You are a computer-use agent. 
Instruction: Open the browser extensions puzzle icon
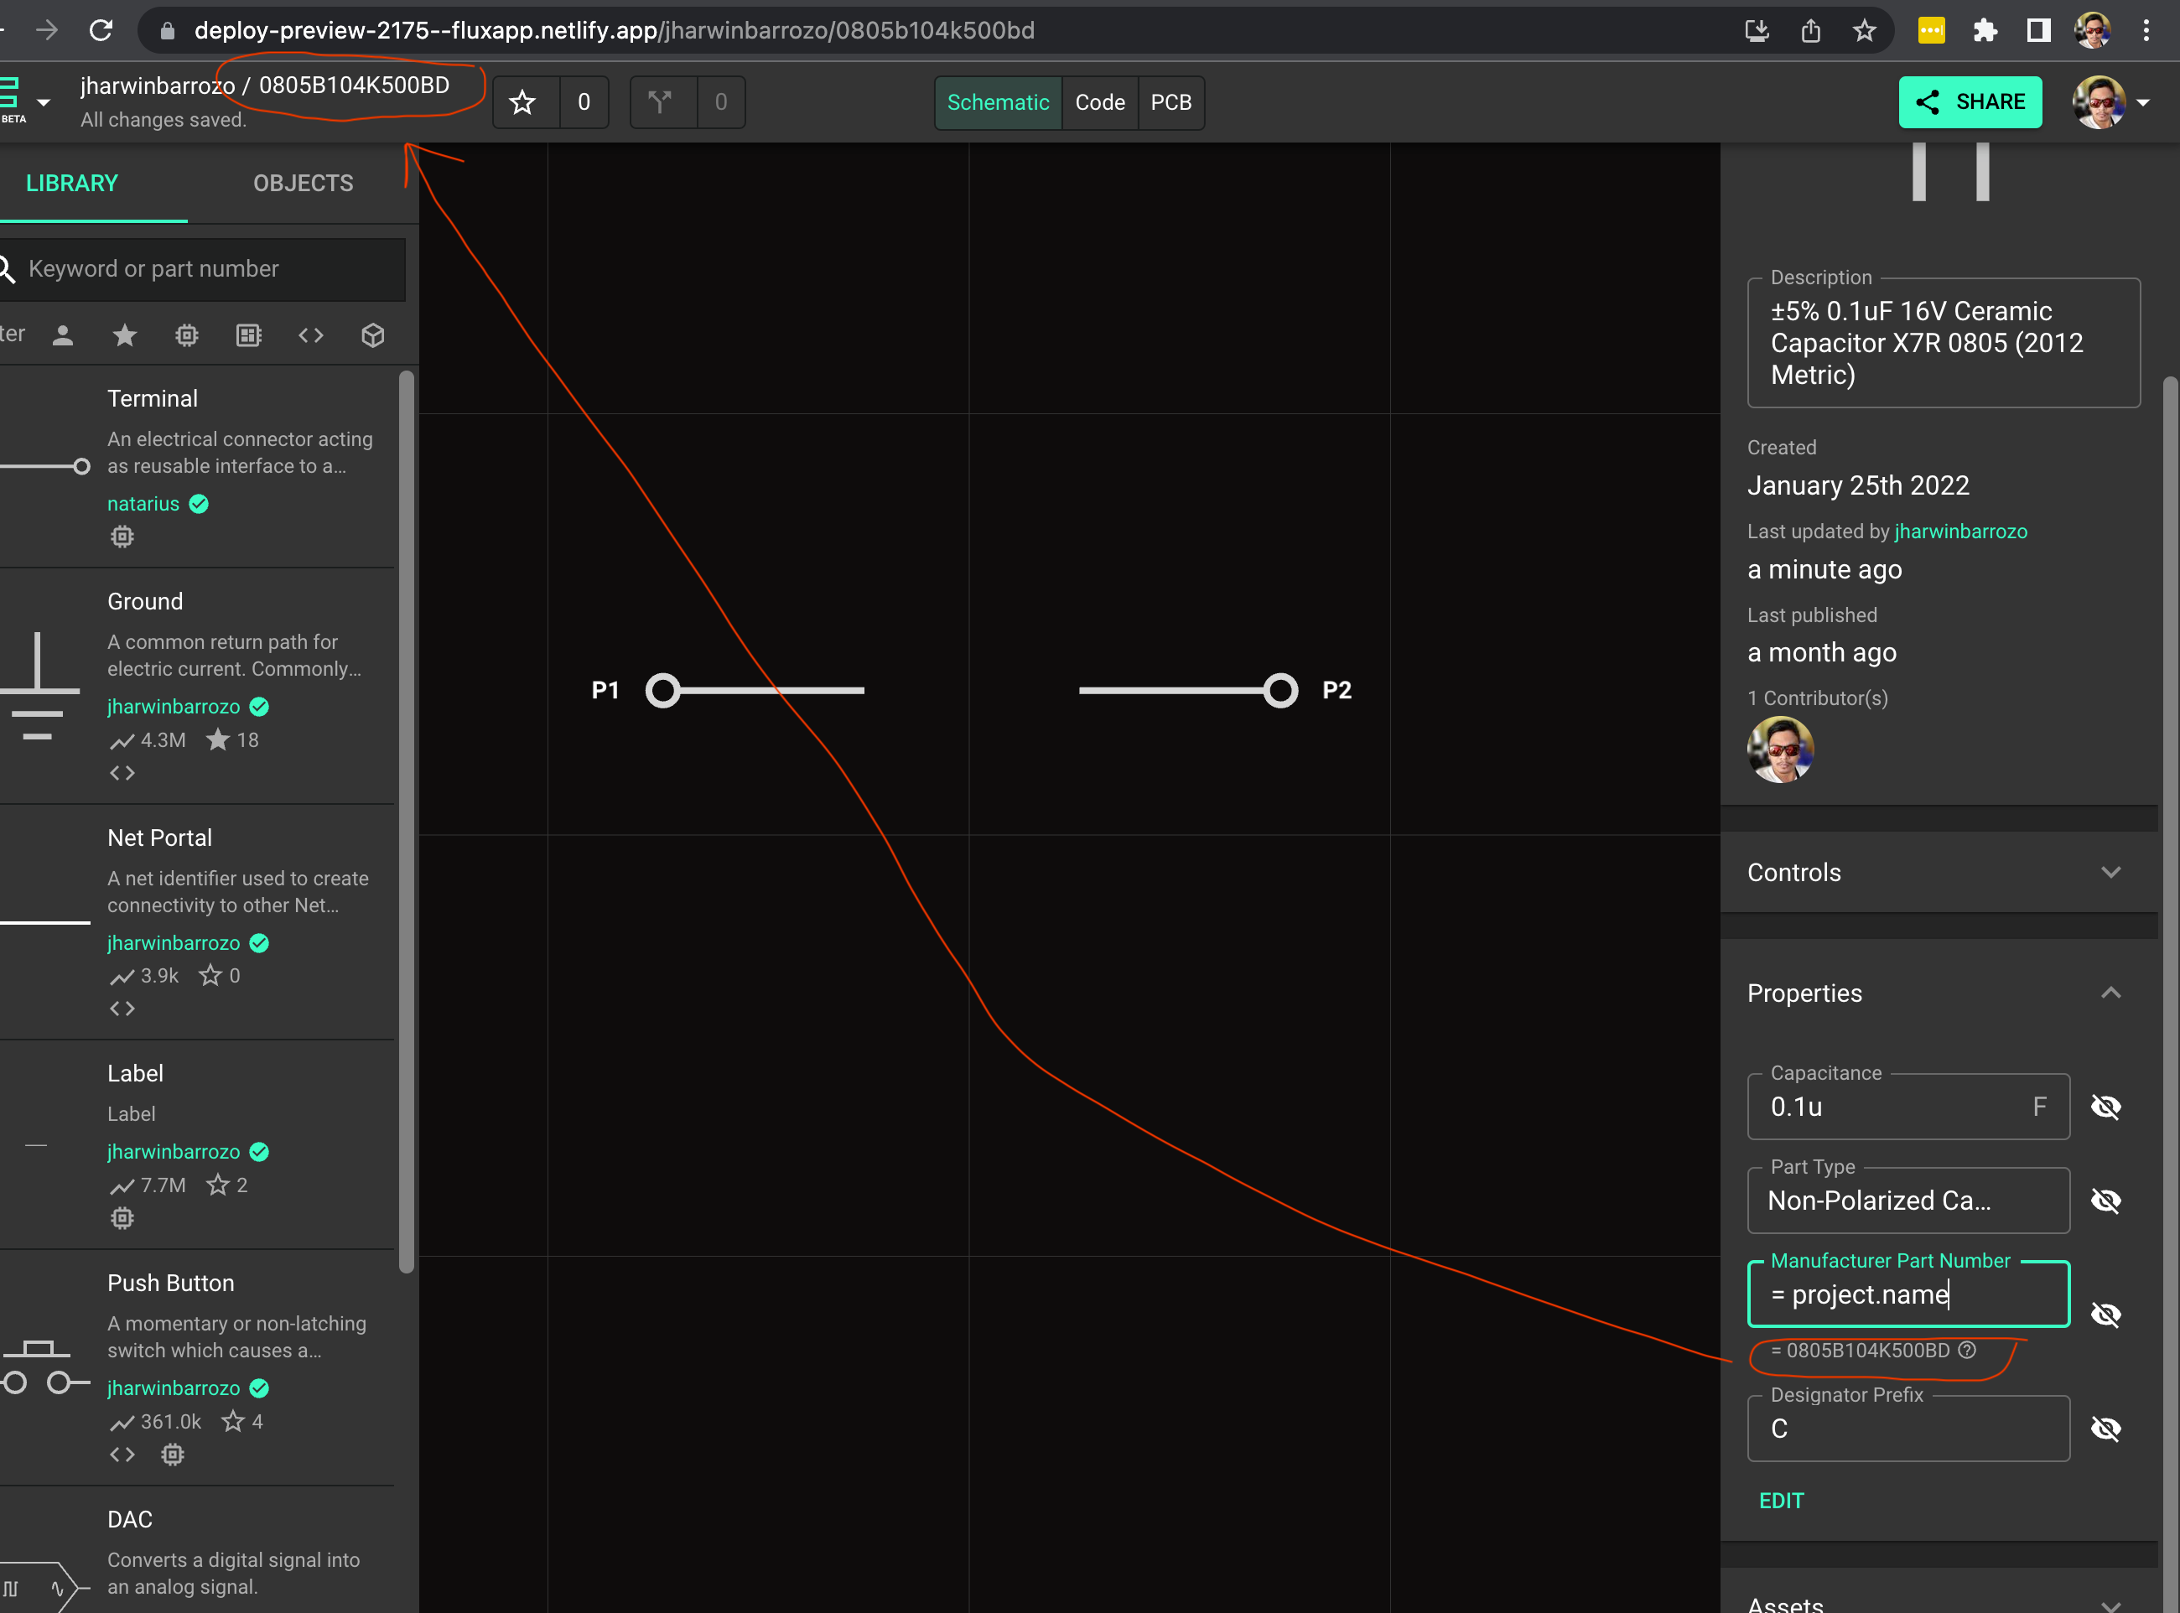(x=1985, y=30)
